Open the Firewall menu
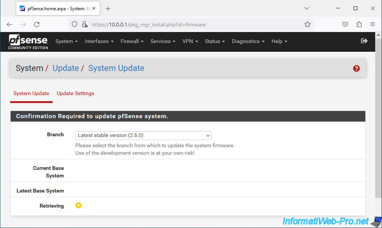The height and width of the screenshot is (228, 382). pyautogui.click(x=132, y=41)
